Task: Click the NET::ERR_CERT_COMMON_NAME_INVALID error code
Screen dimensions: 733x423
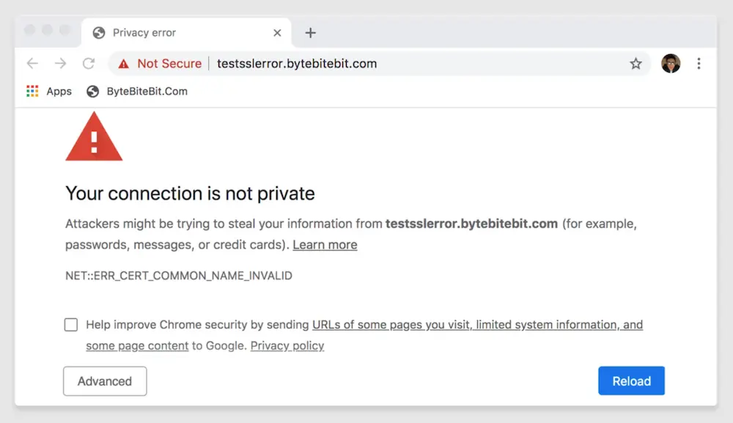Action: (179, 276)
